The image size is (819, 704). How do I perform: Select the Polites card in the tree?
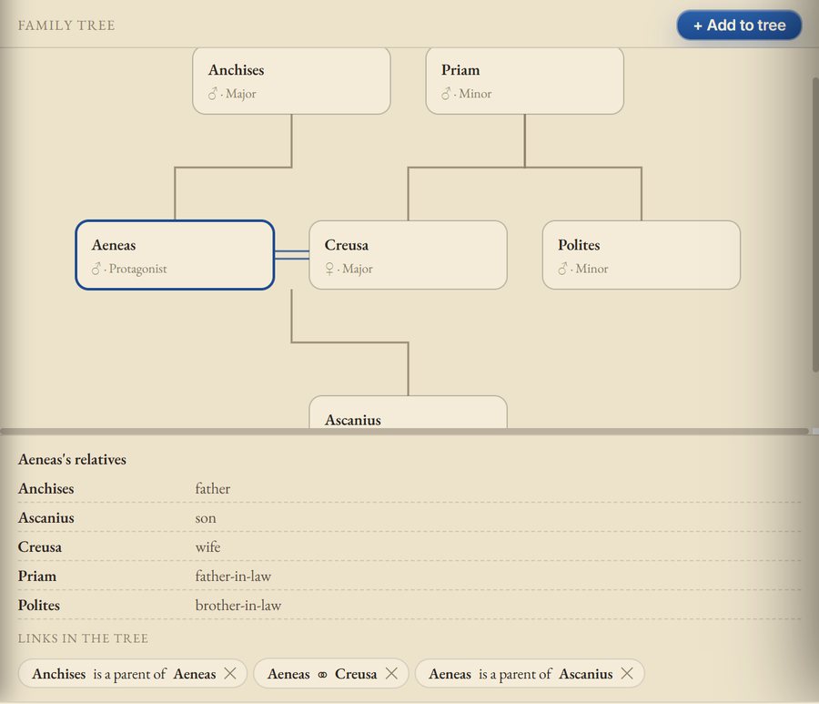(642, 255)
